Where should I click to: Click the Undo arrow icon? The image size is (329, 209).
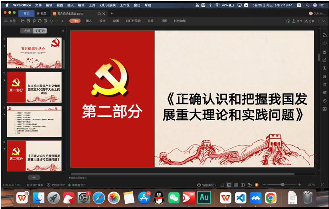click(51, 21)
